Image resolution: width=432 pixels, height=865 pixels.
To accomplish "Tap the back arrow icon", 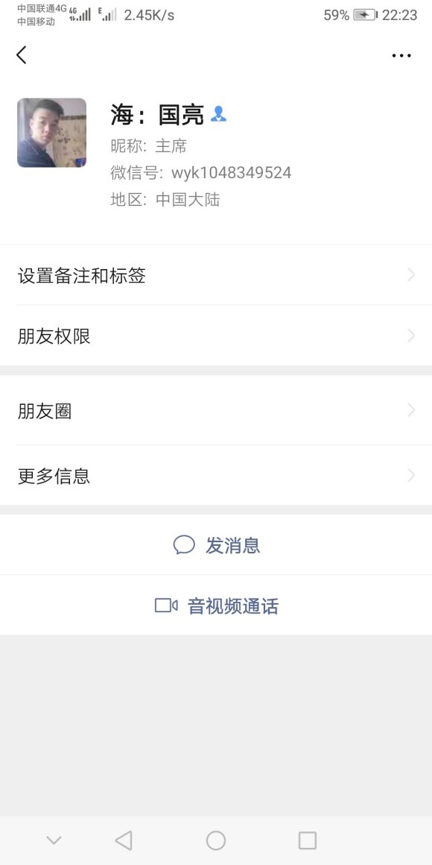I will (x=21, y=55).
